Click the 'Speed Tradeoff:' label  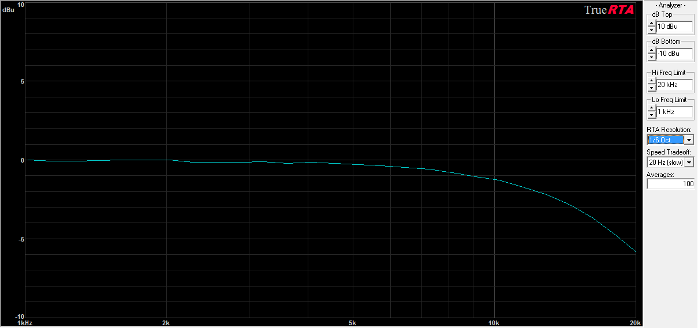(x=669, y=152)
